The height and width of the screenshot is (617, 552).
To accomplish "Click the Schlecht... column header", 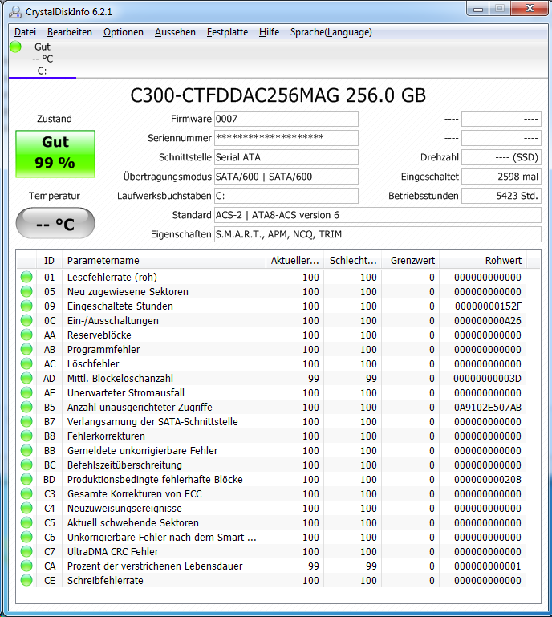I will coord(352,261).
